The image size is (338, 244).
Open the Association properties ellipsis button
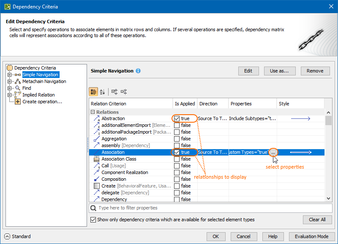[x=273, y=152]
